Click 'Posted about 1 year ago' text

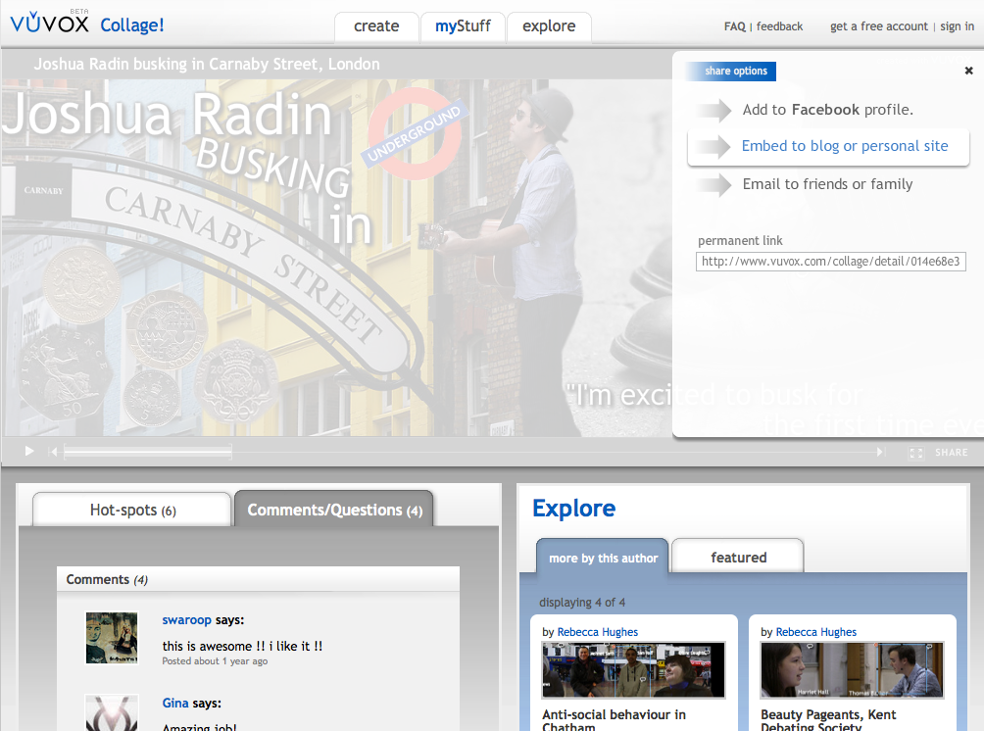coord(215,661)
